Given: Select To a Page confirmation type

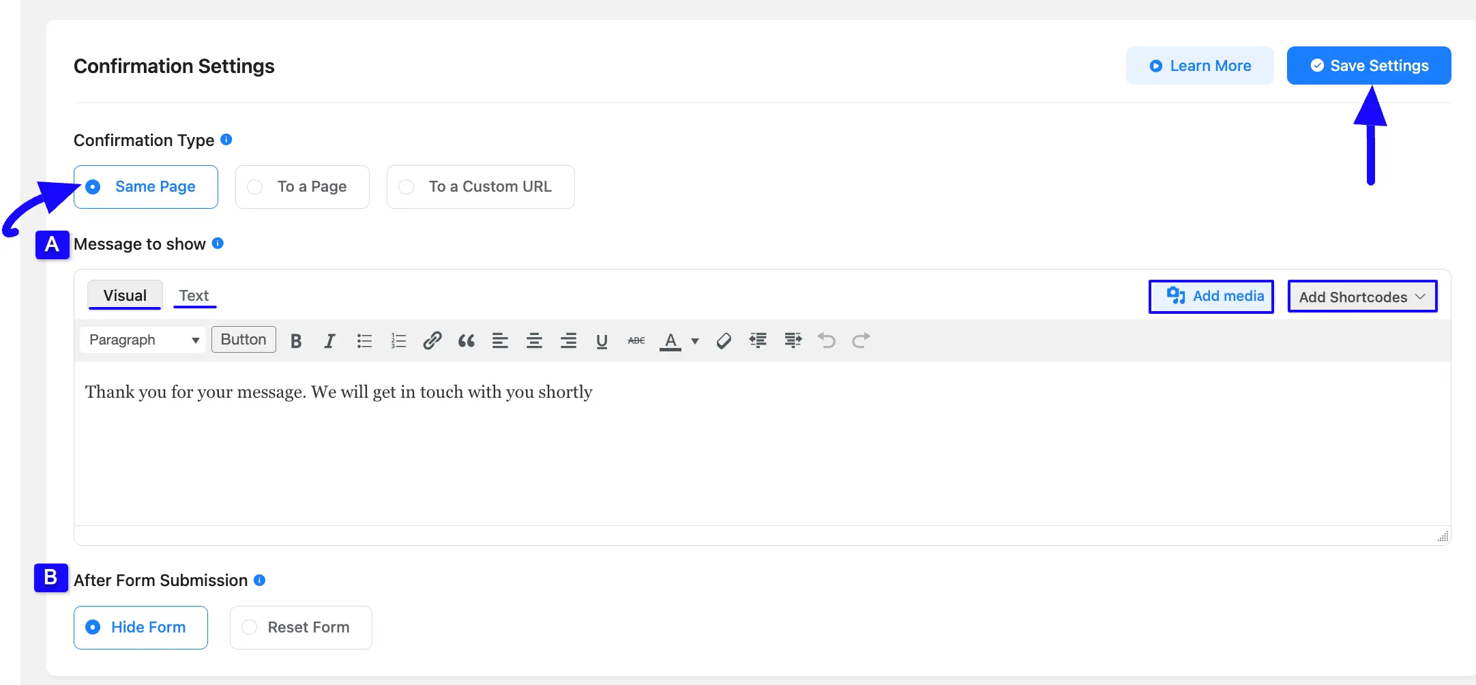Looking at the screenshot, I should [302, 187].
